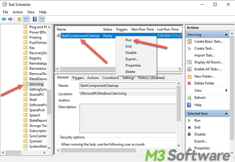Image resolution: width=235 pixels, height=162 pixels.
Task: Click Import Task... action
Action: [x=204, y=55]
